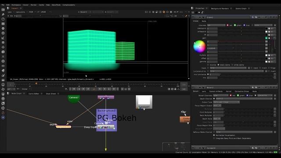This screenshot has height=158, width=281.
Task: Click the timeline playhead marker
Action: point(36,83)
